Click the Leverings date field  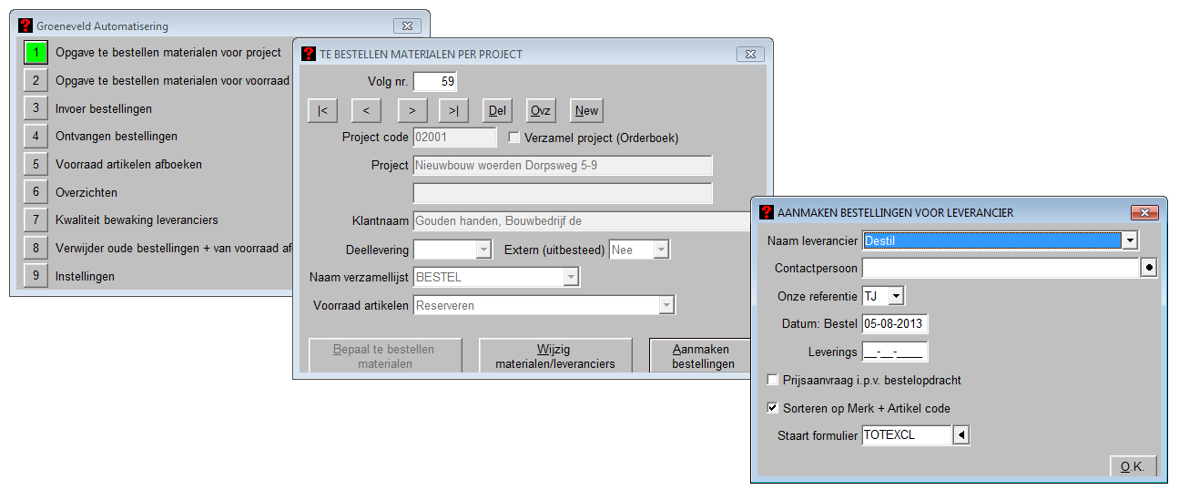pos(894,352)
